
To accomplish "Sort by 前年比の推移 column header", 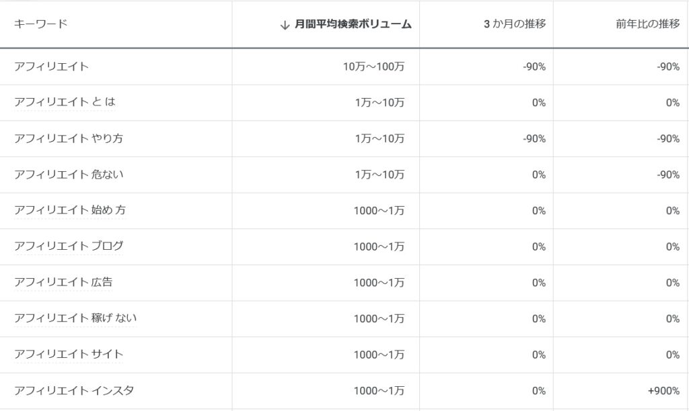I will [648, 24].
